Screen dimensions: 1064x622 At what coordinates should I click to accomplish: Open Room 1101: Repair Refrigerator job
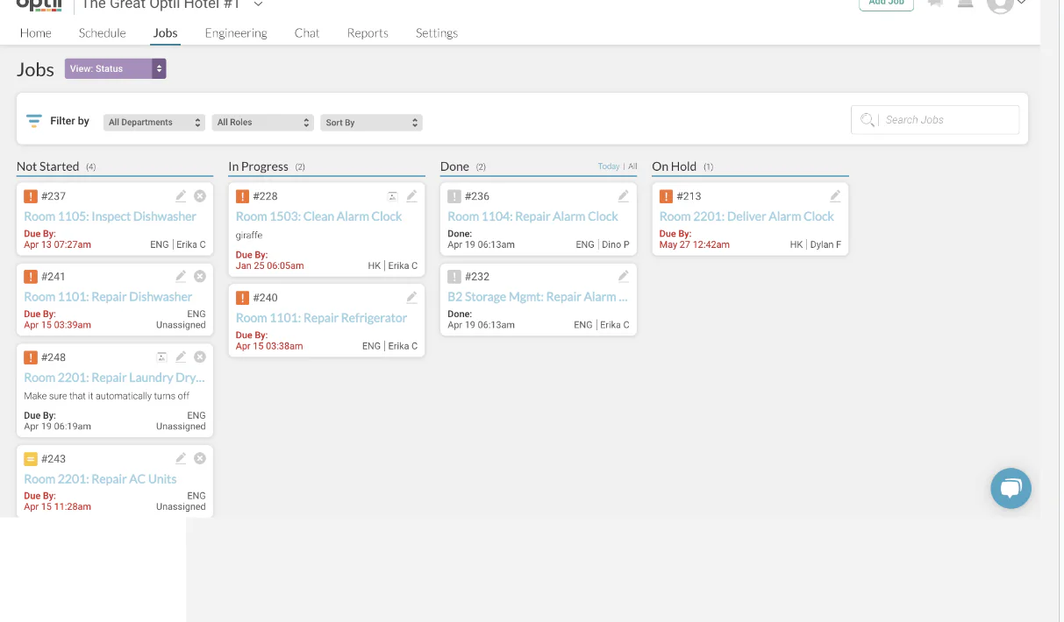(322, 318)
